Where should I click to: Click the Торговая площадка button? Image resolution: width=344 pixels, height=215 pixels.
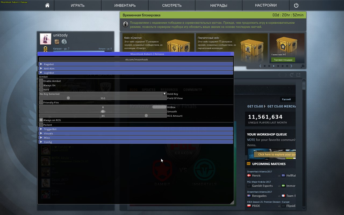283,60
